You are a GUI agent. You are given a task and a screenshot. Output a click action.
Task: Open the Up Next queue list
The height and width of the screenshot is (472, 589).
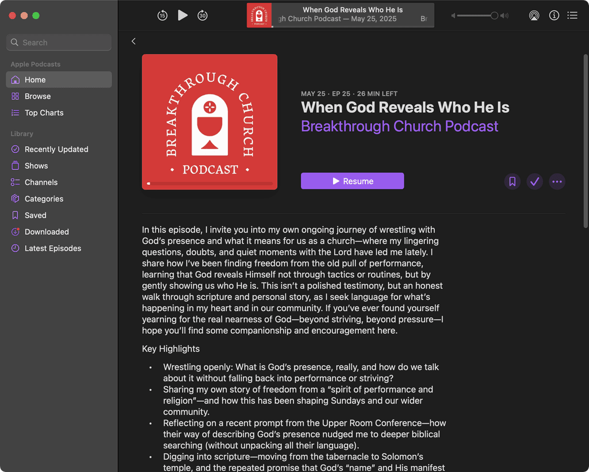pos(572,16)
